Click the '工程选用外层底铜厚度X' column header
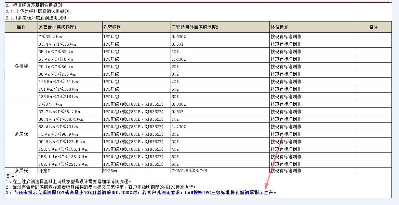 tap(220, 27)
